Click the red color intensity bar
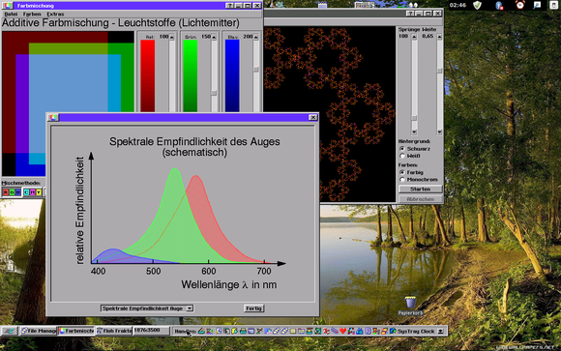Image resolution: width=561 pixels, height=351 pixels. [x=147, y=75]
